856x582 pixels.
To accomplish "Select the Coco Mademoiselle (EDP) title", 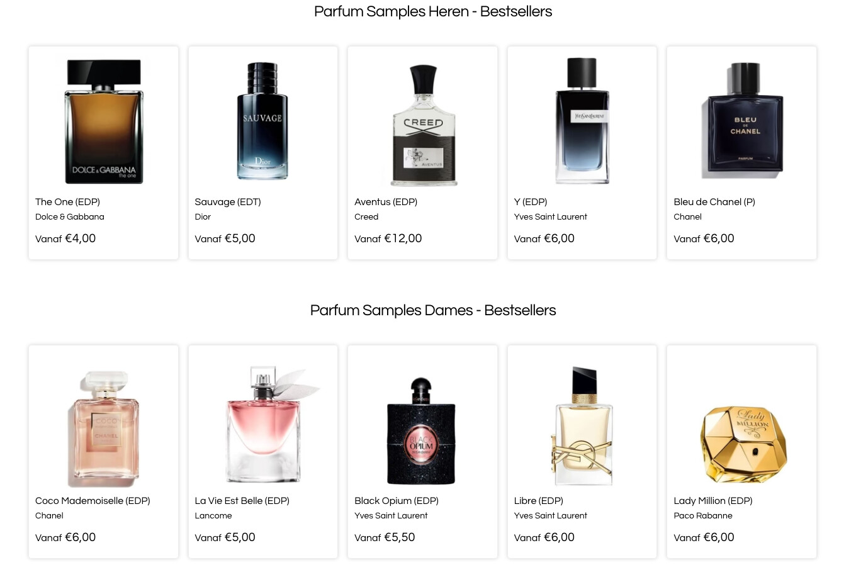I will [93, 501].
